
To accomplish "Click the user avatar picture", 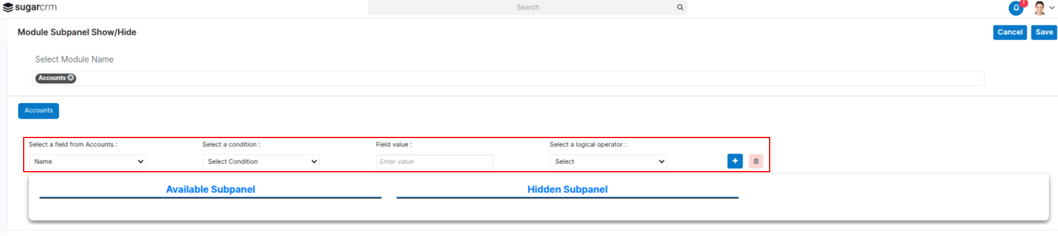I will click(x=1039, y=8).
